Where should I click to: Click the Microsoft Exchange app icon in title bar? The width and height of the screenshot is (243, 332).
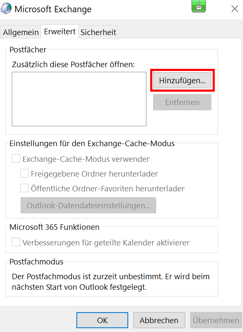[6, 9]
